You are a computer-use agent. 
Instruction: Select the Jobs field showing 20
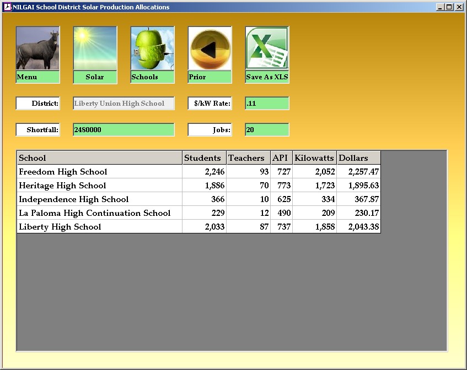[267, 129]
